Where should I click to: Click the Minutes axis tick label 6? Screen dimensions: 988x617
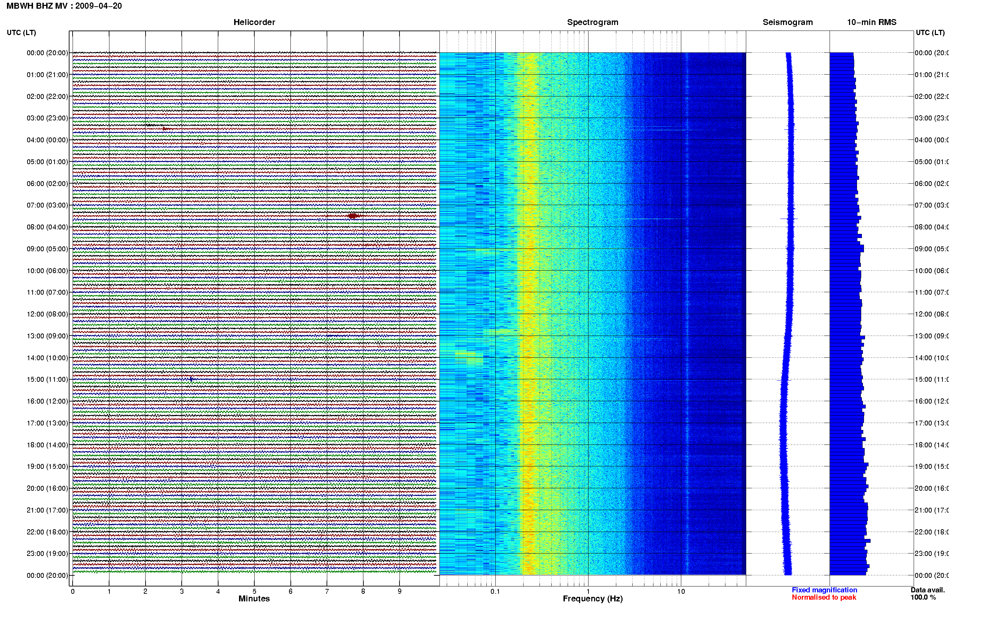pos(290,591)
